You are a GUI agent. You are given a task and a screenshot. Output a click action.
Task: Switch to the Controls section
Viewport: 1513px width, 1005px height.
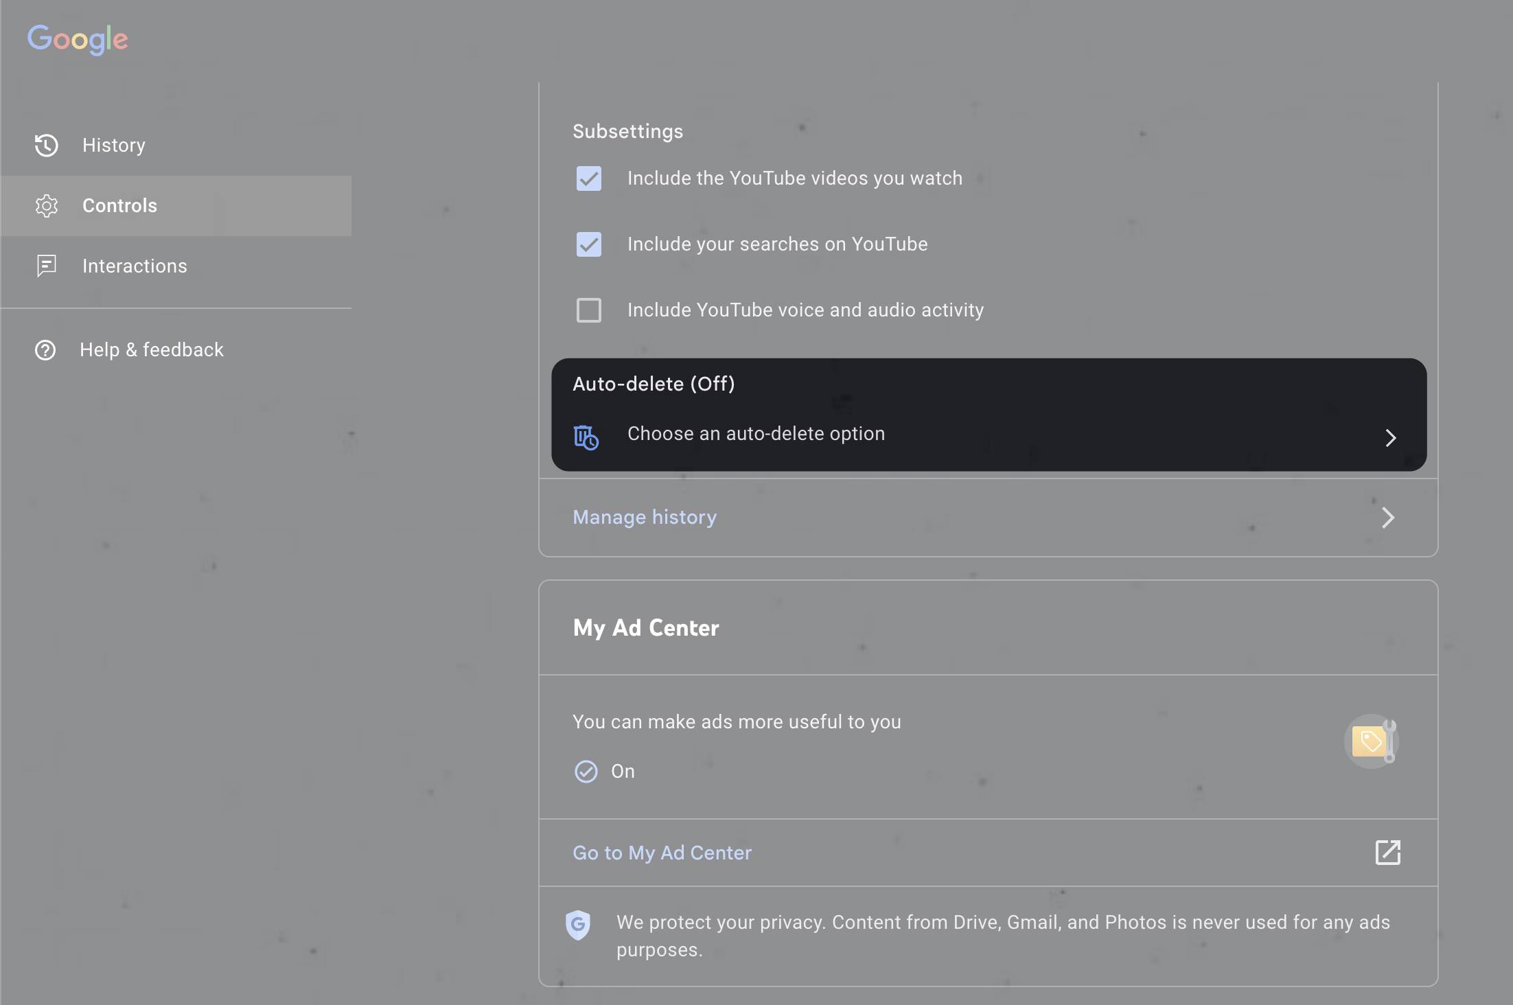(119, 205)
